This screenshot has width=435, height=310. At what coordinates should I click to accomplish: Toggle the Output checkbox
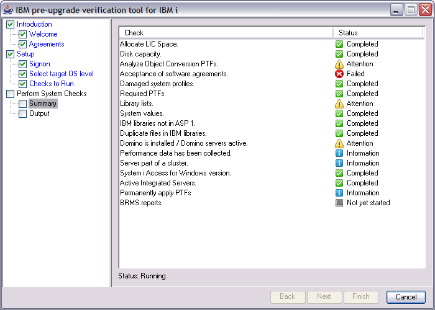click(x=23, y=113)
